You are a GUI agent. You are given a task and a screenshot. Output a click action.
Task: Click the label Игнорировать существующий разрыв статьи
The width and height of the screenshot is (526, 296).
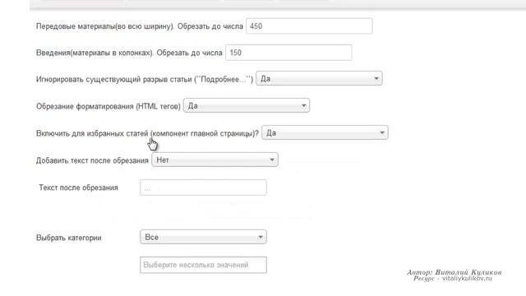point(114,80)
